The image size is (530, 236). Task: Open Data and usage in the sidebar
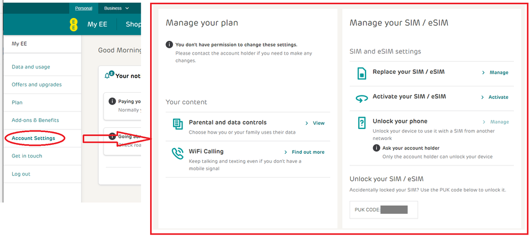pos(31,67)
